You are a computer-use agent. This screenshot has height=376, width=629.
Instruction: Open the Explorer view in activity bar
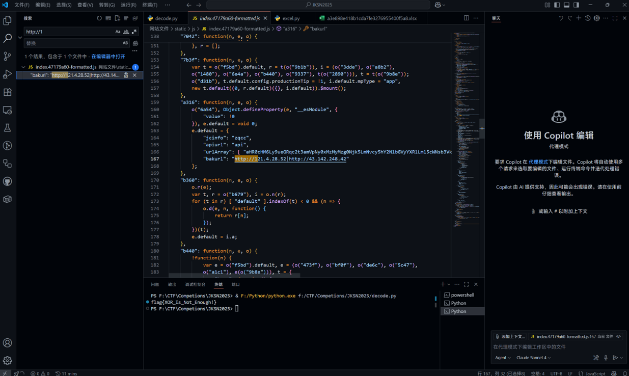(x=8, y=21)
